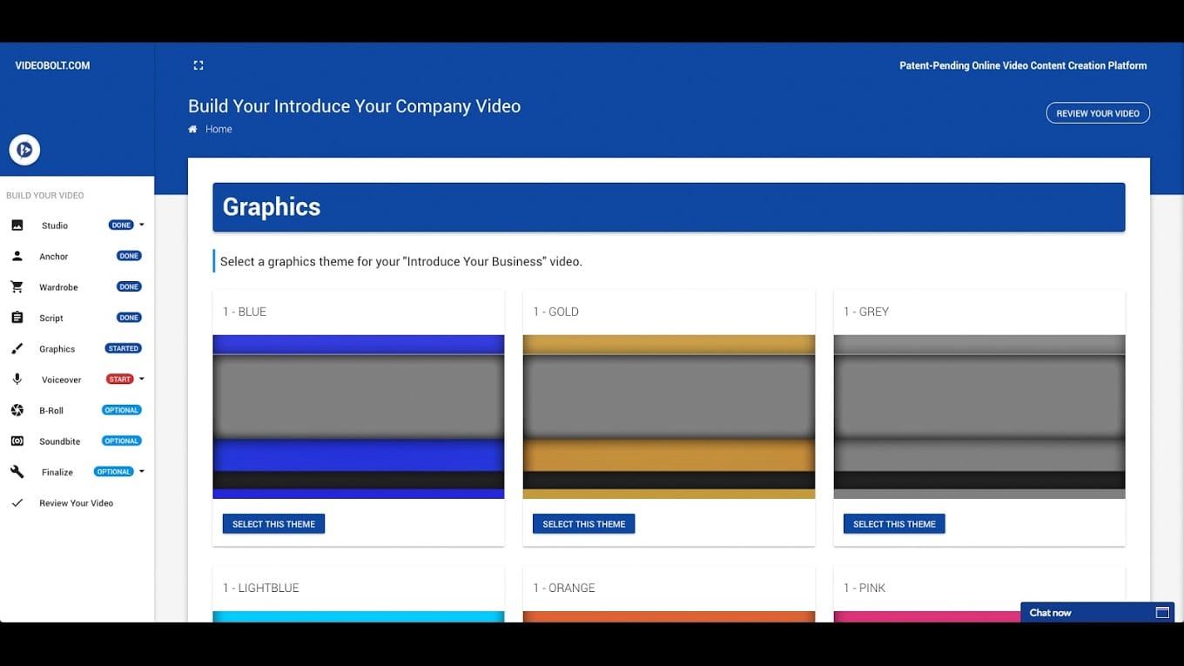Viewport: 1184px width, 666px height.
Task: Click the gold theme preview thumbnail
Action: (669, 417)
